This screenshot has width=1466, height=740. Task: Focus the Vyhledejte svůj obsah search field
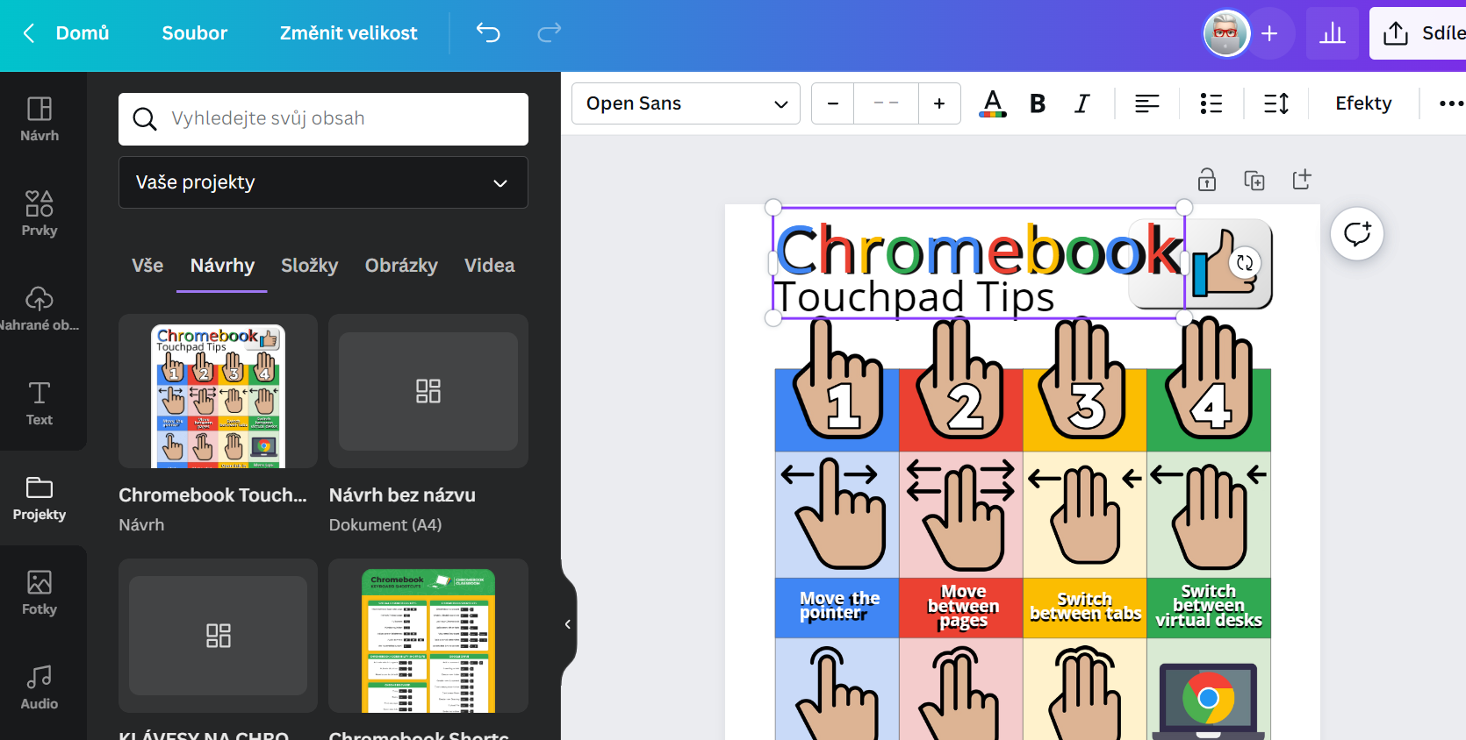pos(323,119)
